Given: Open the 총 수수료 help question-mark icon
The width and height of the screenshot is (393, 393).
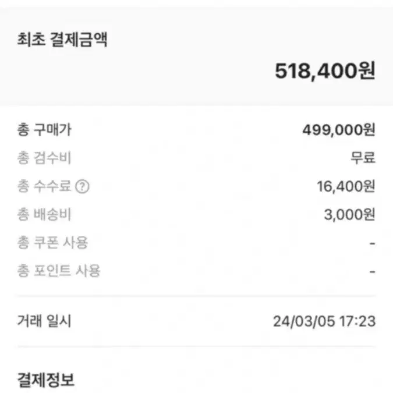Looking at the screenshot, I should coord(82,187).
